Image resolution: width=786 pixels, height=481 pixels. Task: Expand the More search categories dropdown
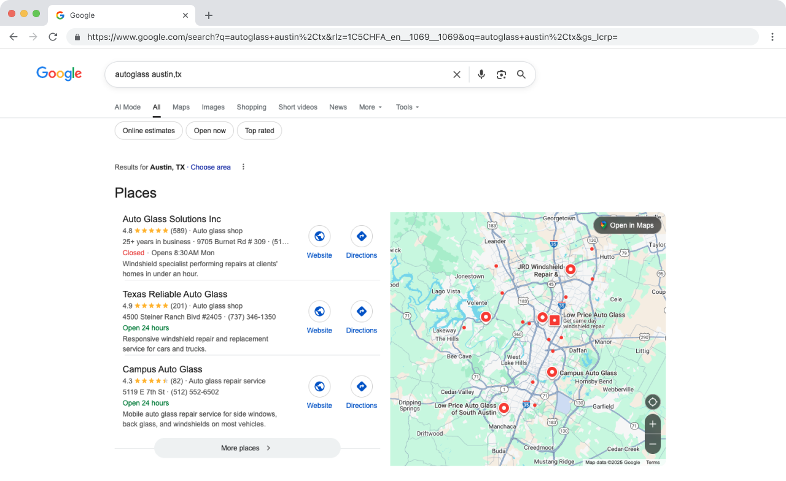370,107
